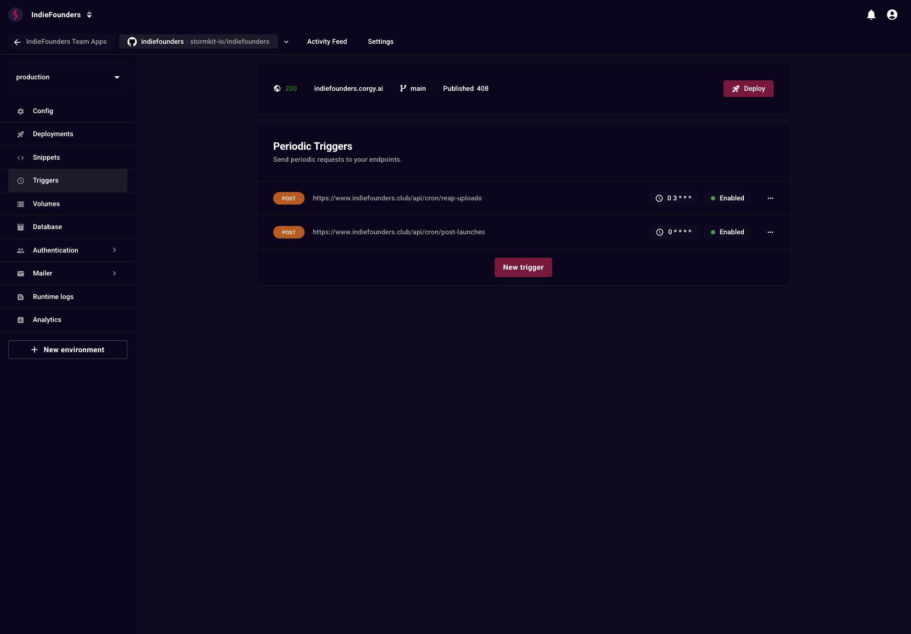Open the Config menu item

point(68,111)
